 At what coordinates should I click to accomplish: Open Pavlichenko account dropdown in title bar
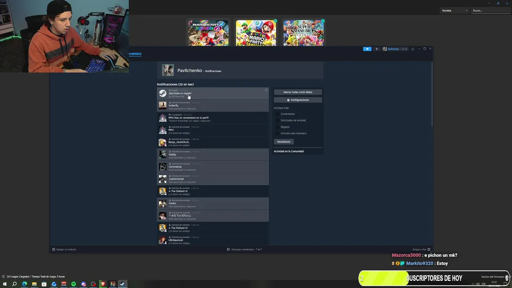click(395, 49)
